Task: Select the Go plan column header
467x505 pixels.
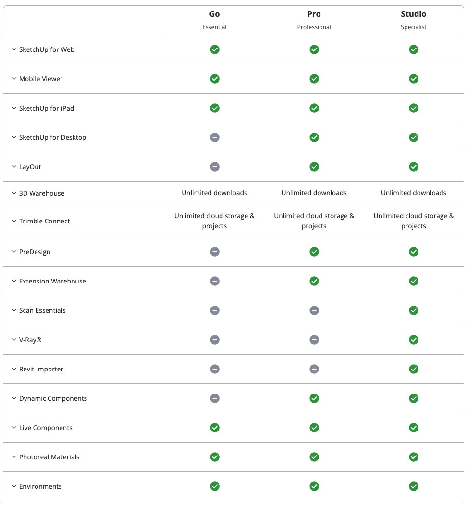Action: (214, 14)
